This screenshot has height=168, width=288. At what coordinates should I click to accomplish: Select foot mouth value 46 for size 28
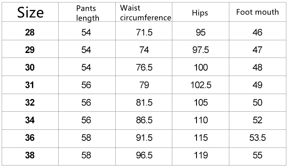pyautogui.click(x=257, y=32)
